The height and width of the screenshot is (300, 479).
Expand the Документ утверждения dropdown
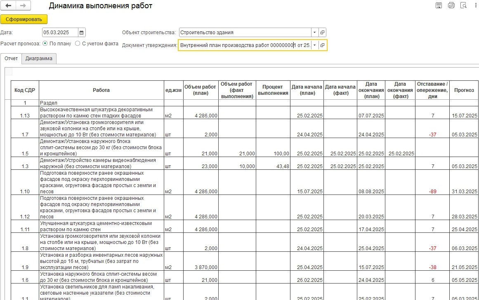315,45
